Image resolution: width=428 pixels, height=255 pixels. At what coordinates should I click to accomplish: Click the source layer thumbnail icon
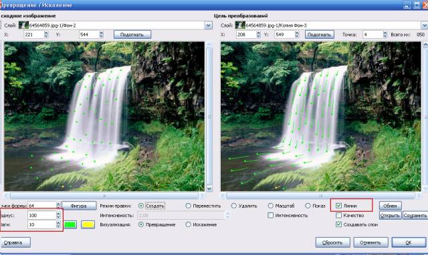pyautogui.click(x=23, y=25)
